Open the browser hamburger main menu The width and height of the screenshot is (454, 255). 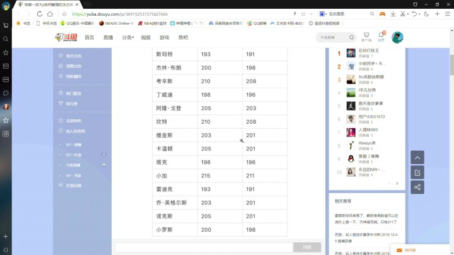pos(448,14)
